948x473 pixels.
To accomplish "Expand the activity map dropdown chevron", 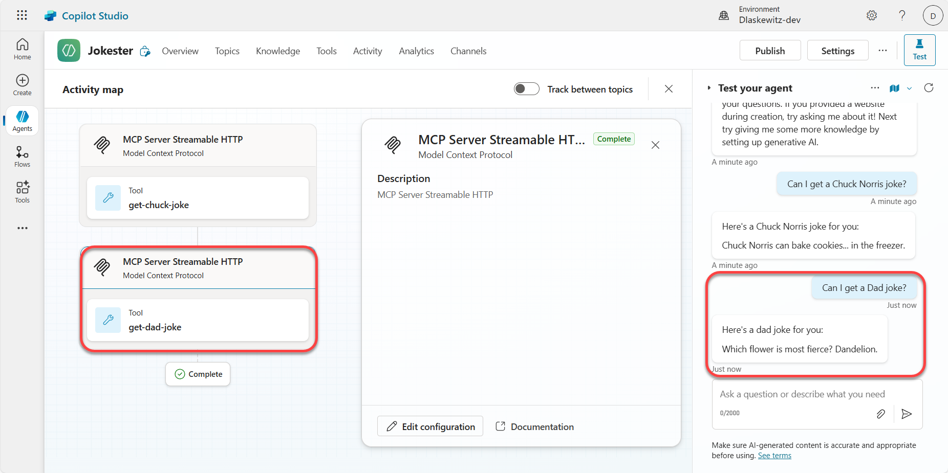I will pyautogui.click(x=909, y=88).
